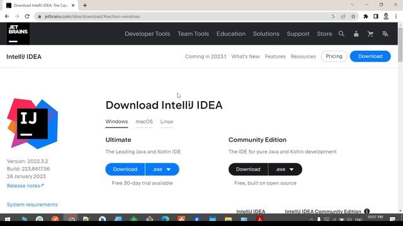Bookmark this page with the star icon
Viewport: 403px width, 226px height.
(353, 16)
